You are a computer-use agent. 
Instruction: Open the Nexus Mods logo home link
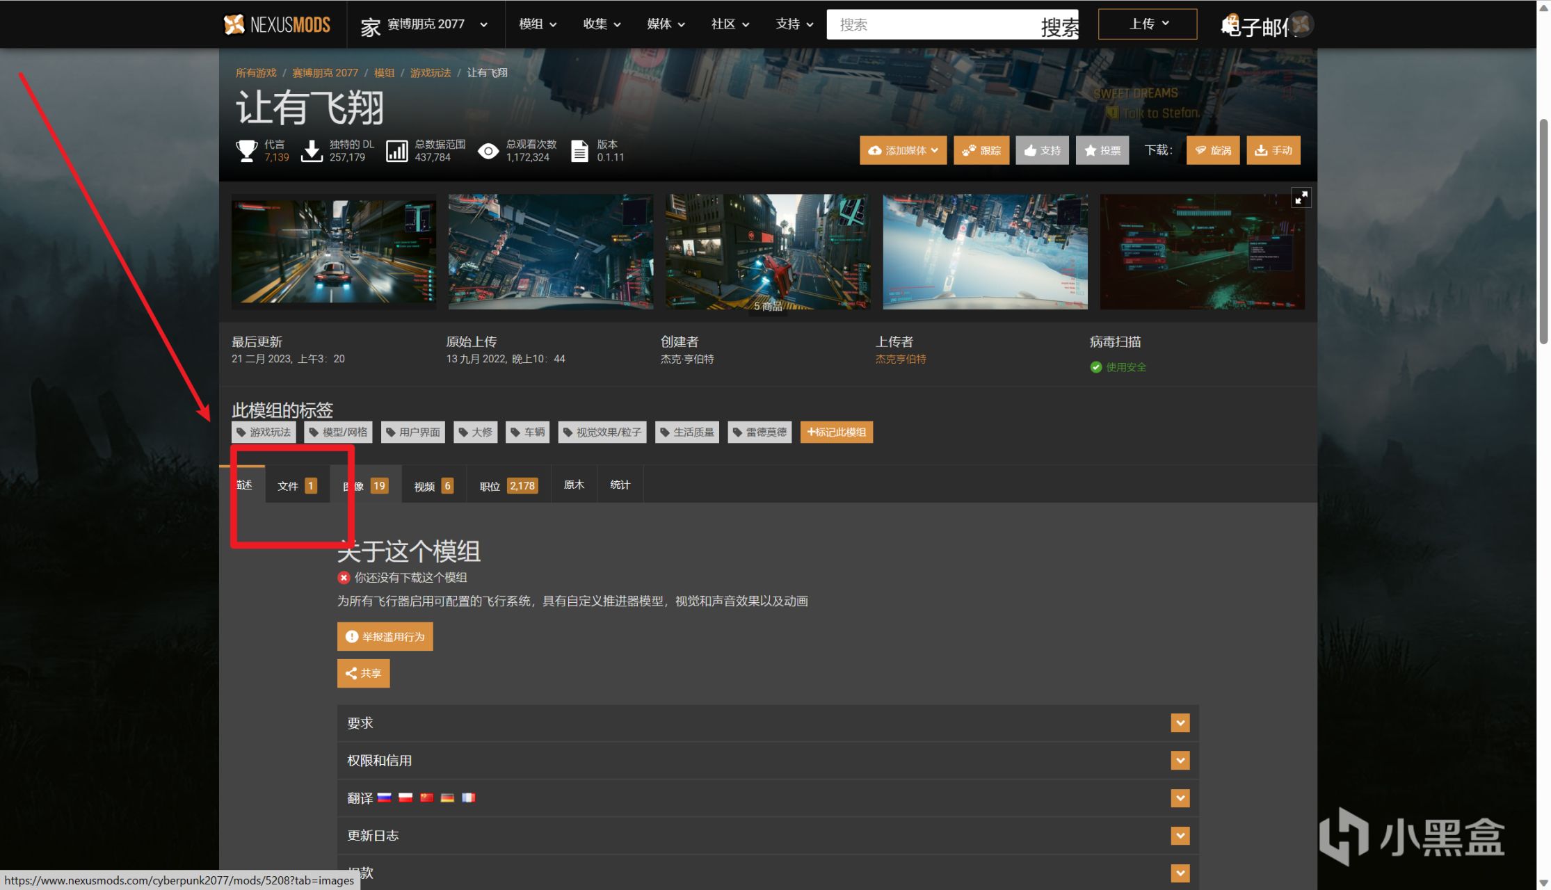pyautogui.click(x=277, y=24)
